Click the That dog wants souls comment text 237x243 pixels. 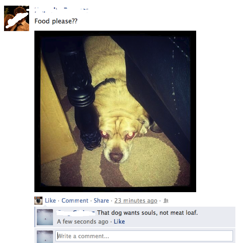[148, 213]
